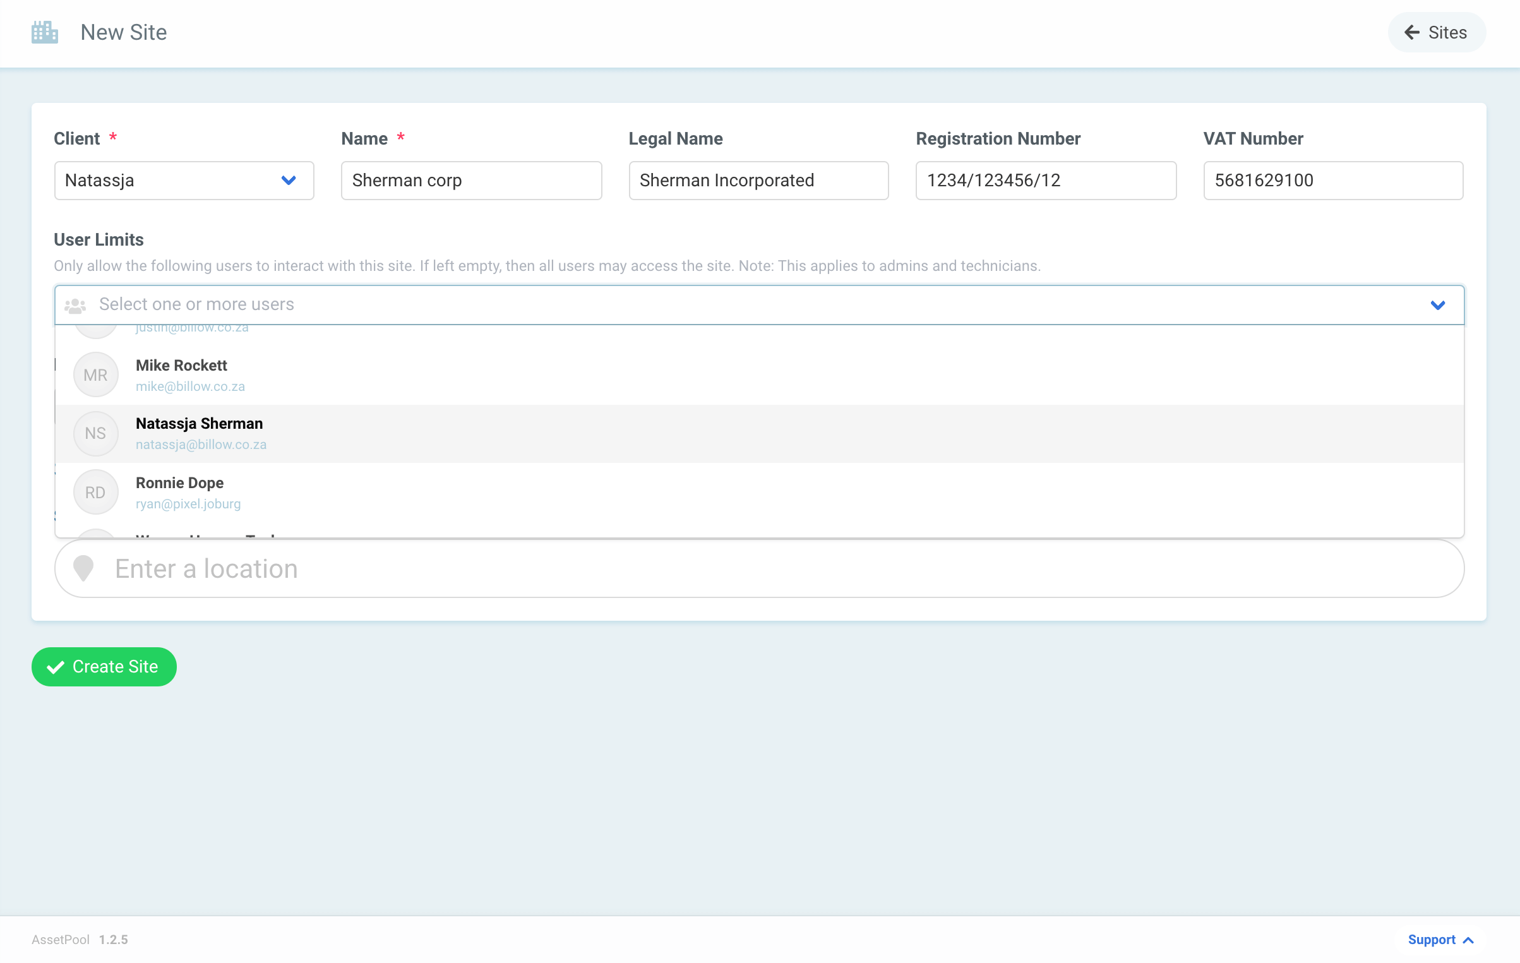Select Mike Rockett from user list

pyautogui.click(x=182, y=366)
